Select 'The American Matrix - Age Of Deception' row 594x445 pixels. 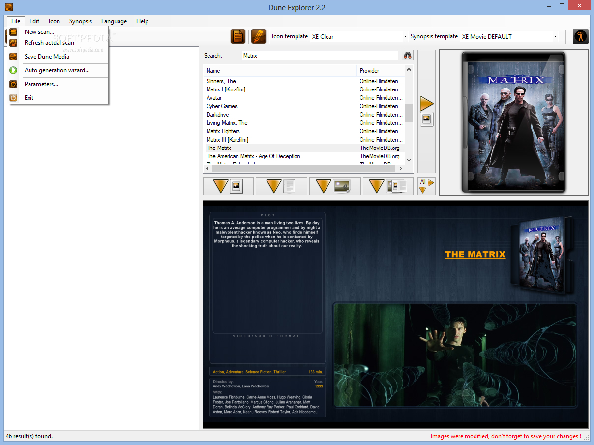304,156
